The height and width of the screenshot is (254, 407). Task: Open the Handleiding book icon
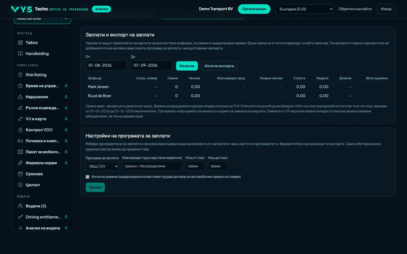20,54
